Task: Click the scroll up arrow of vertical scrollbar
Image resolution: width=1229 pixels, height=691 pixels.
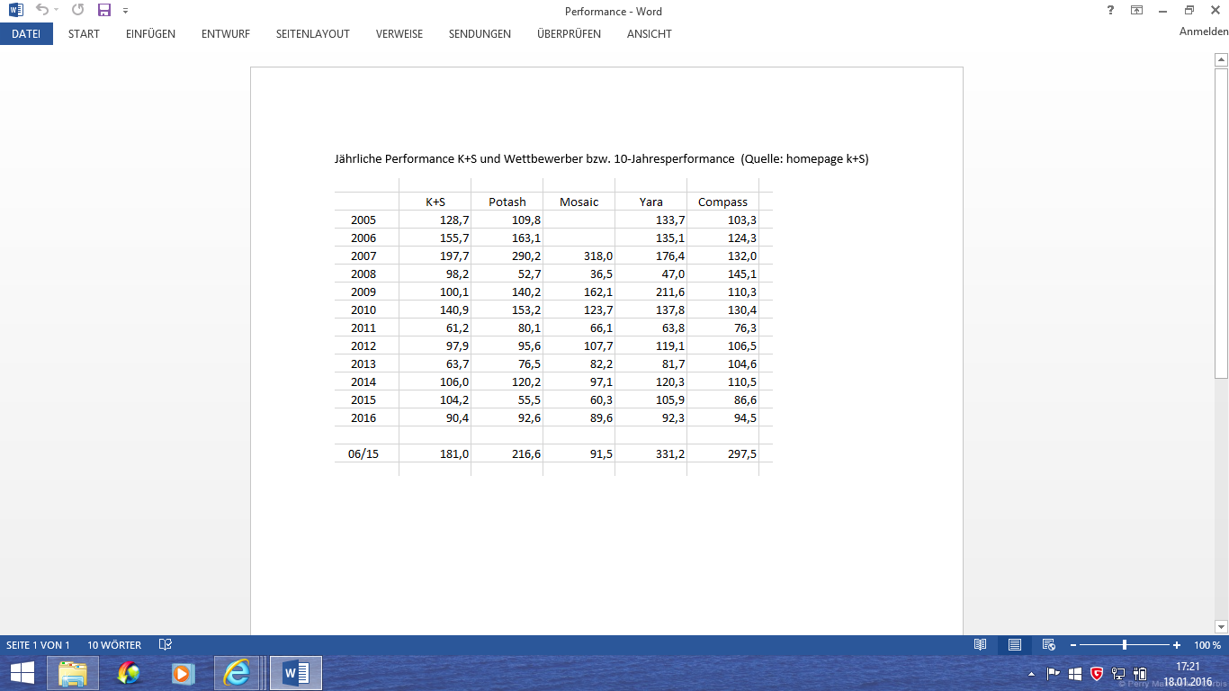Action: (x=1221, y=60)
